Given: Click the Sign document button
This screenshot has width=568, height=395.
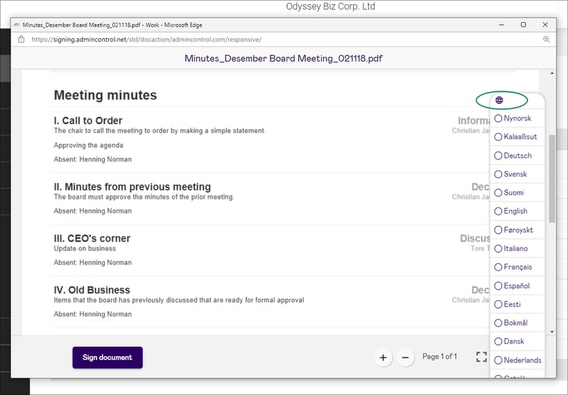Looking at the screenshot, I should [x=107, y=358].
